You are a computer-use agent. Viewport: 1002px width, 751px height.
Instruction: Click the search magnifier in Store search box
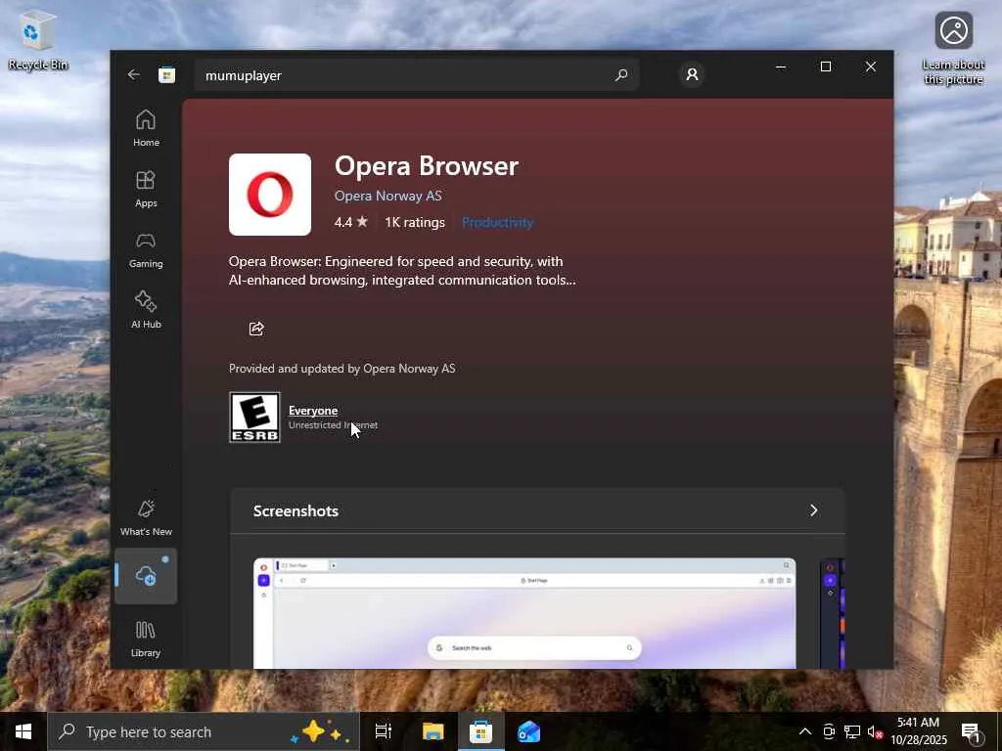(621, 75)
